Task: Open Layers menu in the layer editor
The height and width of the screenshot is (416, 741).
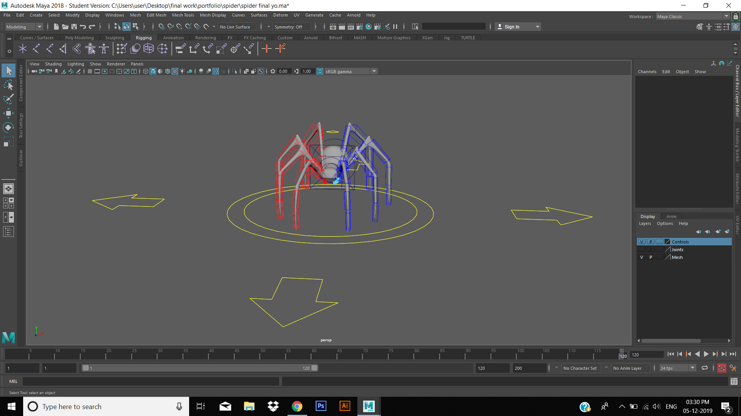Action: [x=645, y=223]
